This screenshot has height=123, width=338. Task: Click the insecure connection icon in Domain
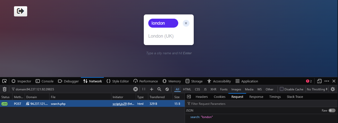28,104
